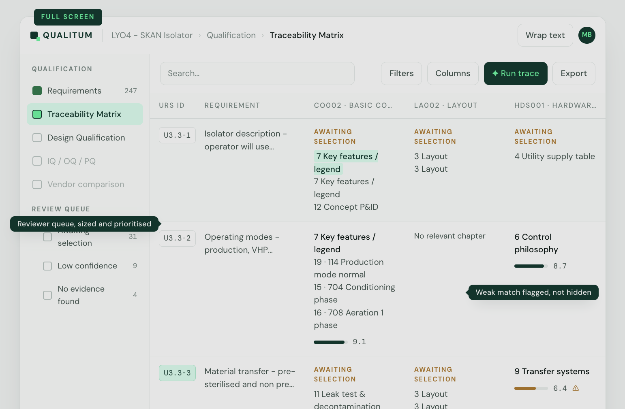Screen dimensions: 625x409
Task: Click '9 Transfer systems' match
Action: (x=552, y=371)
